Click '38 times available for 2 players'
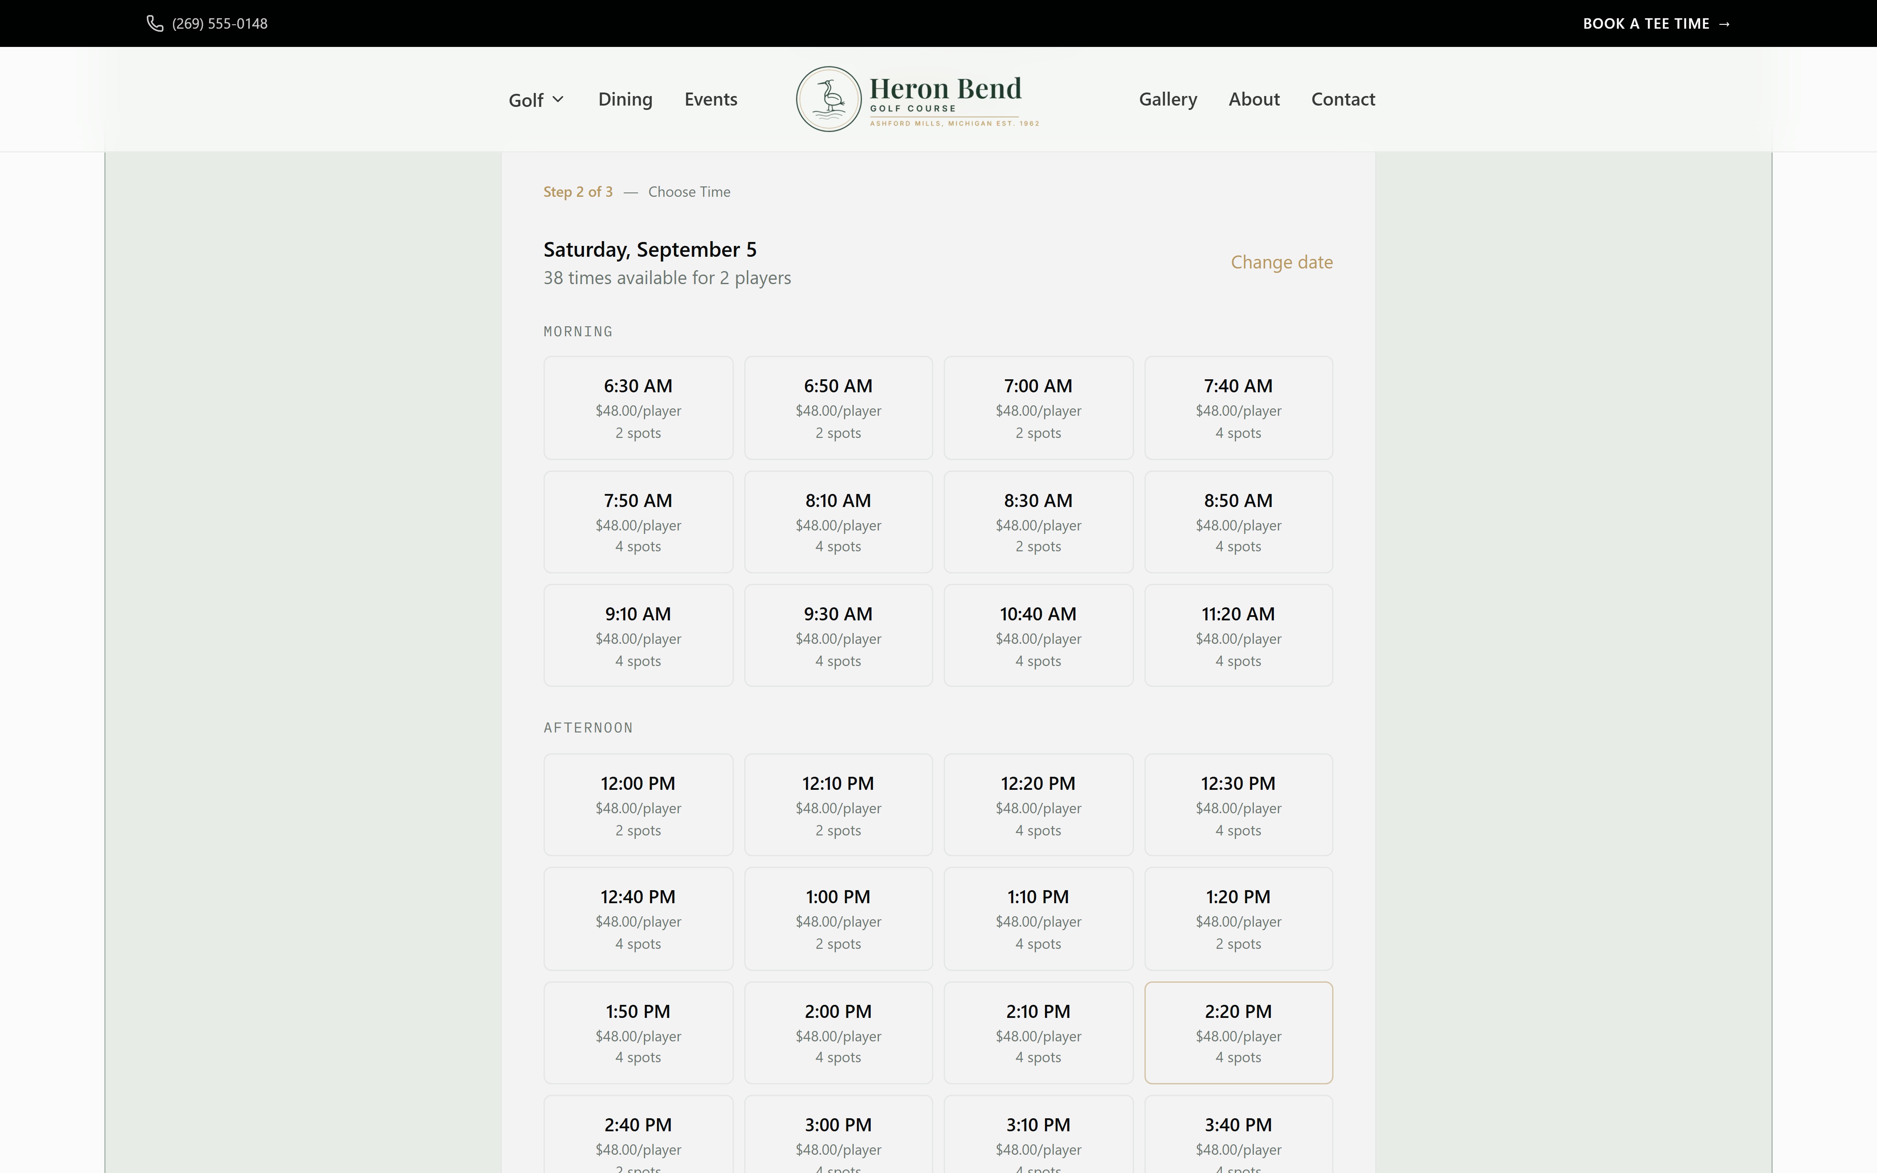Image resolution: width=1877 pixels, height=1173 pixels. pos(667,278)
